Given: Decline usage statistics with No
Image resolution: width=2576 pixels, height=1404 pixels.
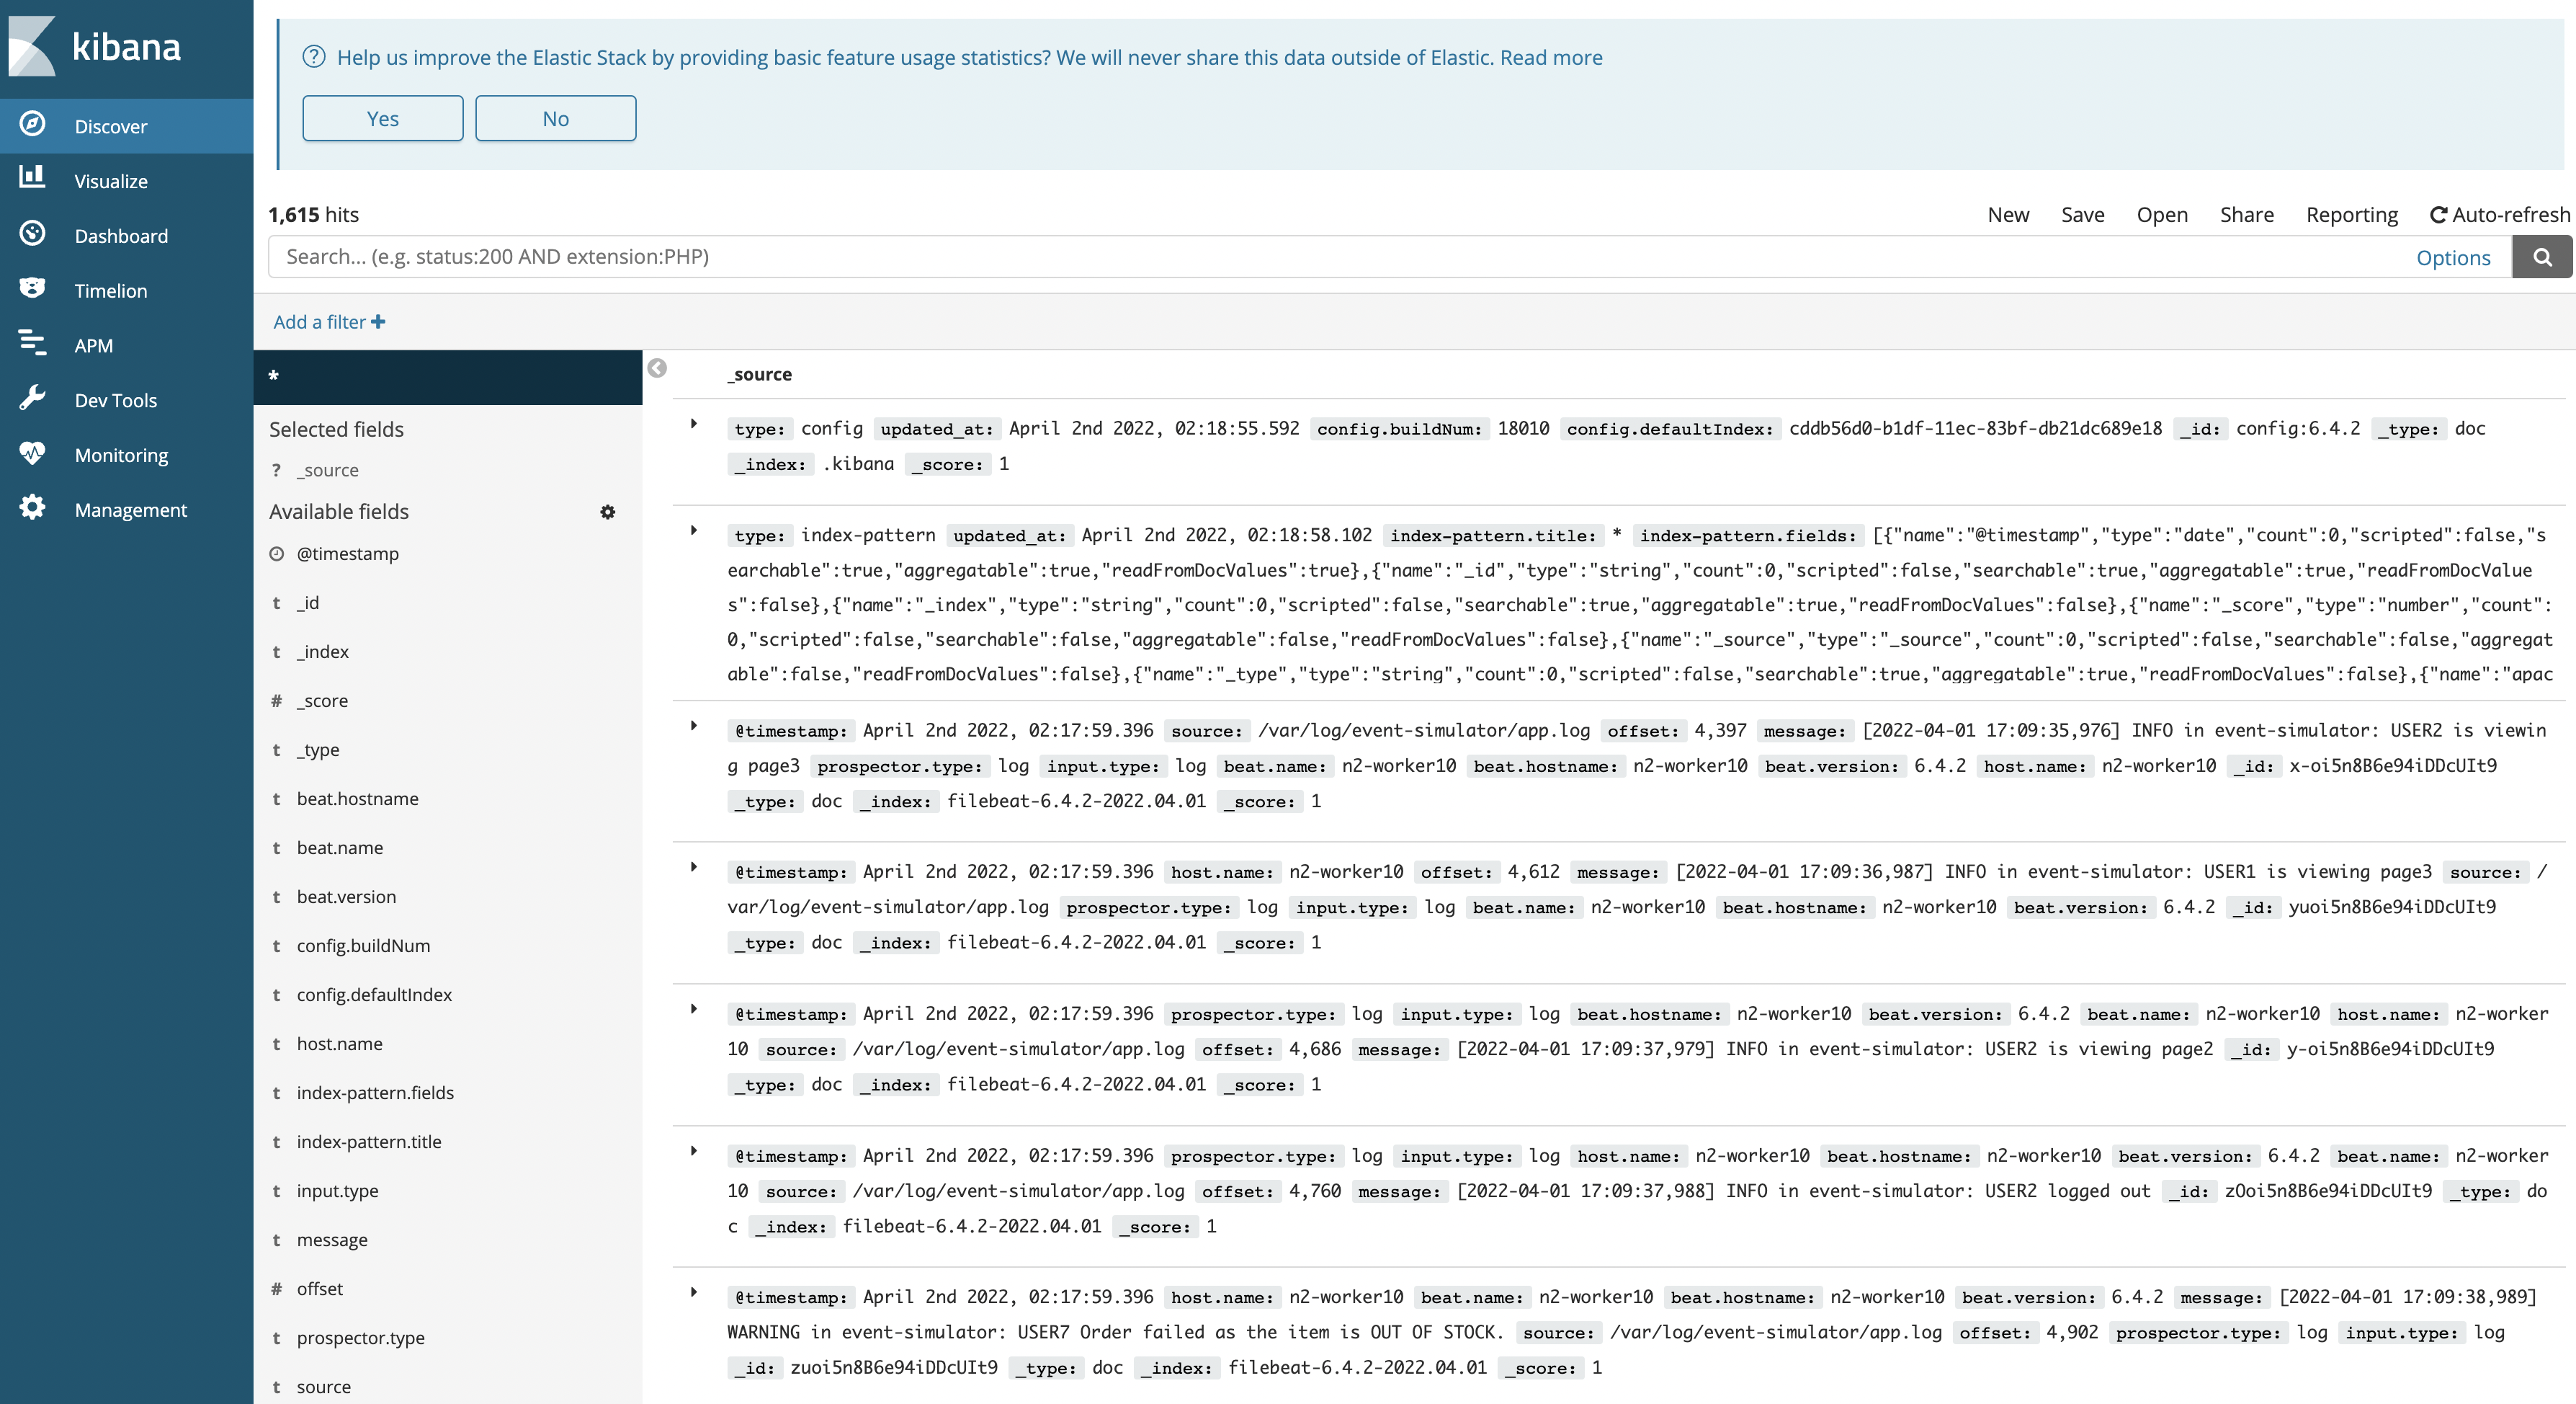Looking at the screenshot, I should coord(555,118).
